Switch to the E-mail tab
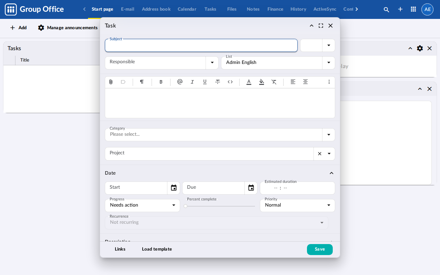 [128, 9]
